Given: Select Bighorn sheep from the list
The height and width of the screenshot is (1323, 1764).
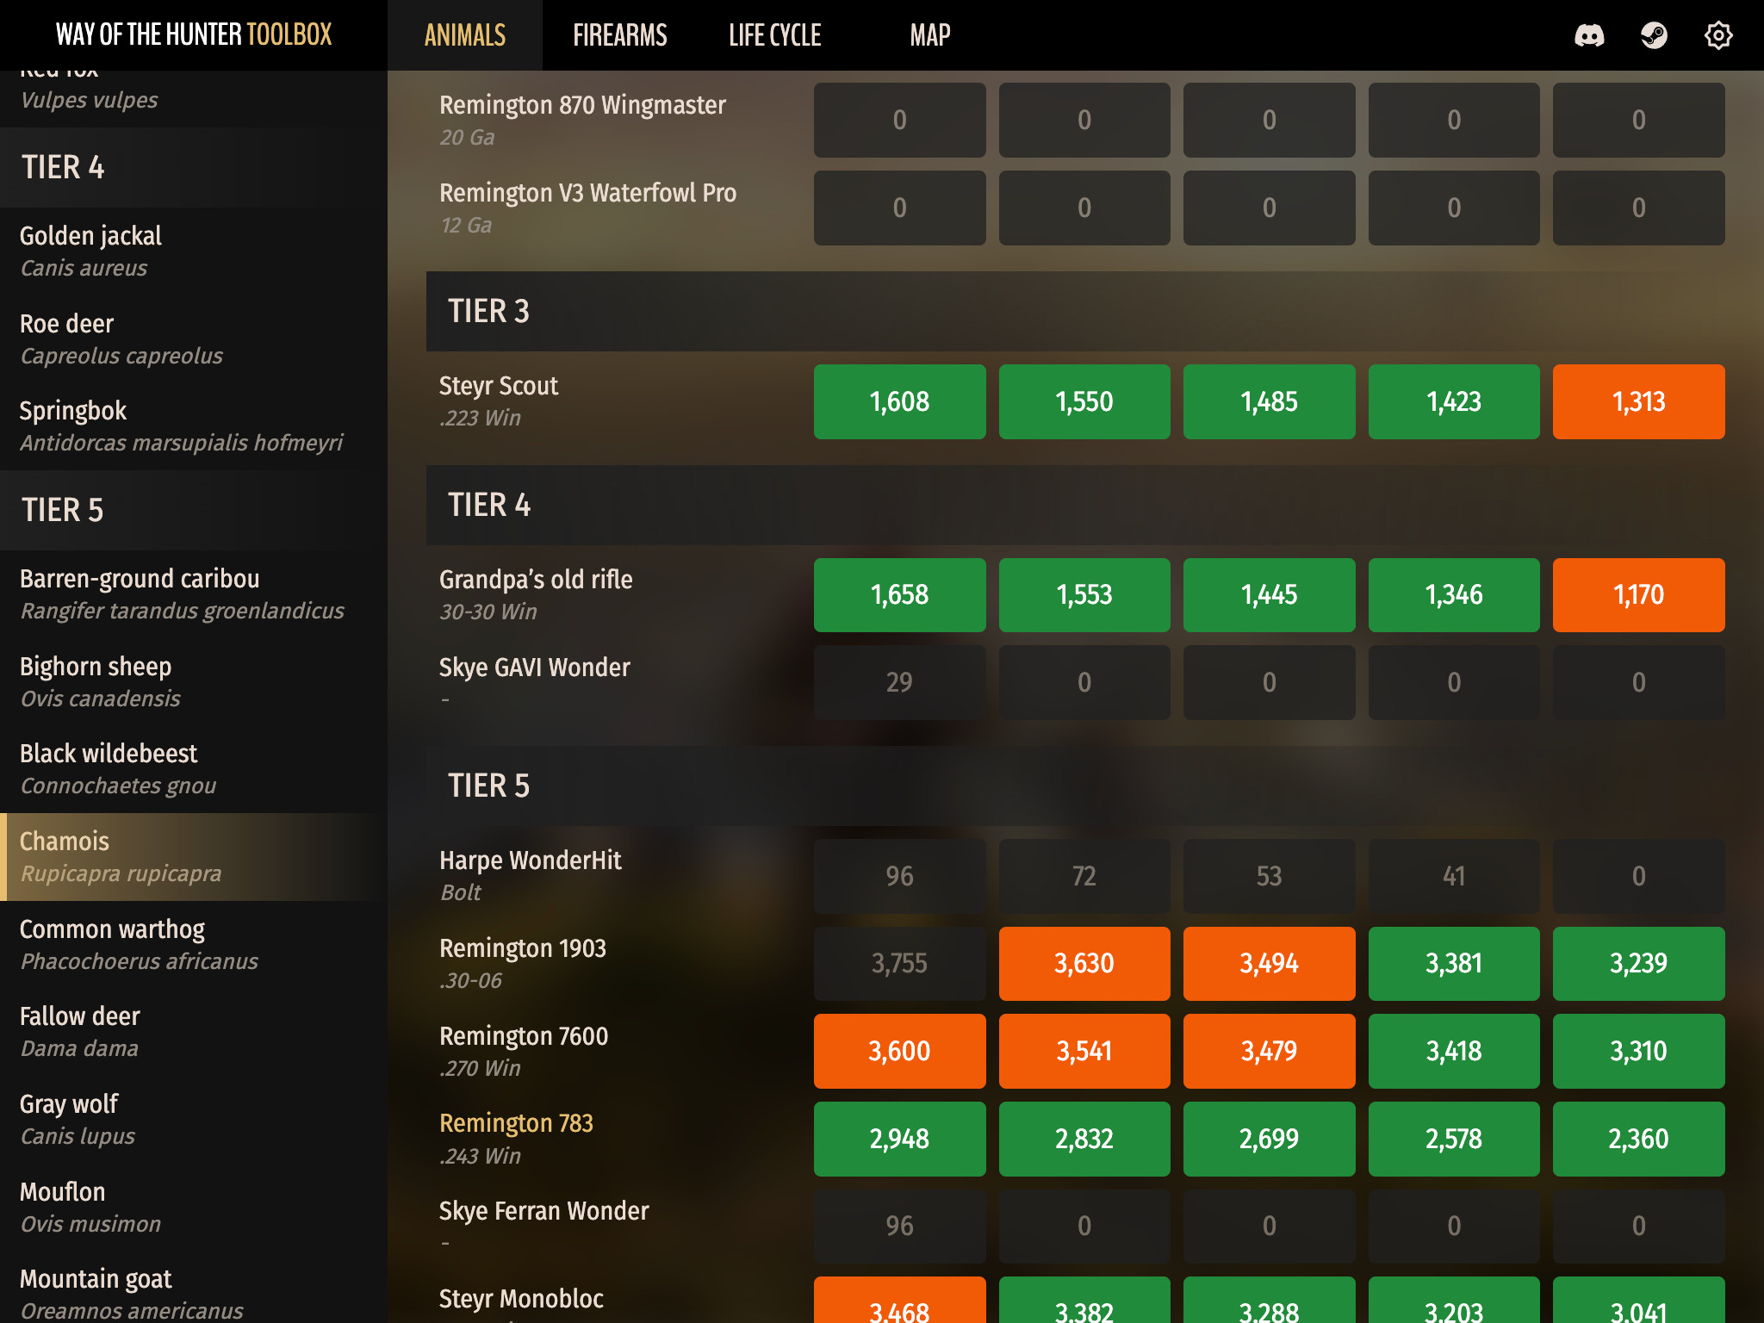Looking at the screenshot, I should coord(96,681).
